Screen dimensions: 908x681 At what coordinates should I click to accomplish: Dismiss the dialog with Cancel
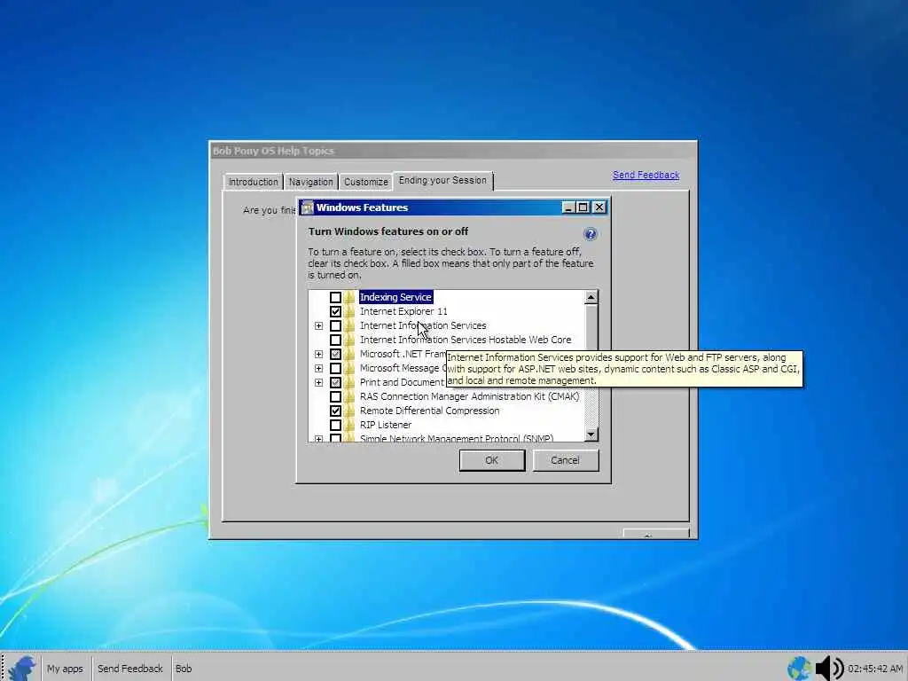[565, 460]
